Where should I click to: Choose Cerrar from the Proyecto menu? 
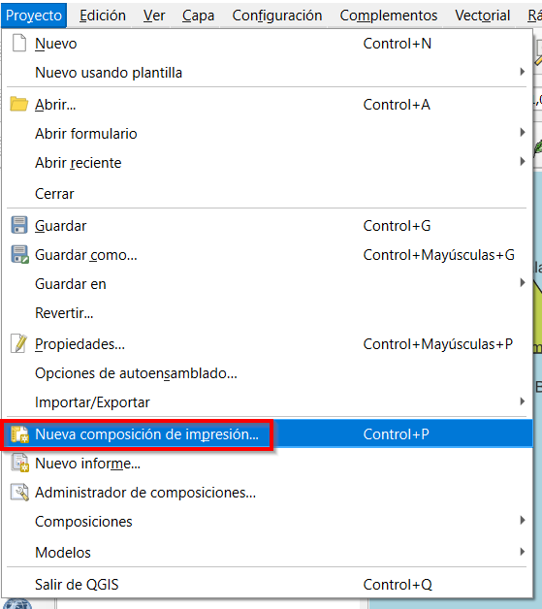(267, 193)
